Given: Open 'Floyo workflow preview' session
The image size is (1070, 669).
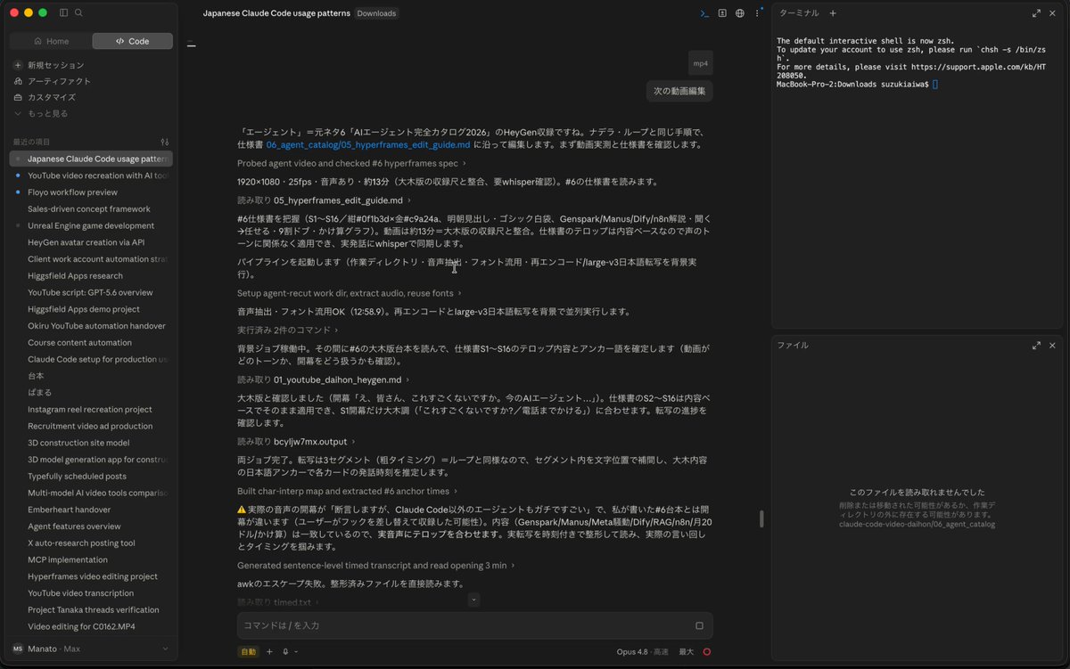Looking at the screenshot, I should click(x=91, y=192).
